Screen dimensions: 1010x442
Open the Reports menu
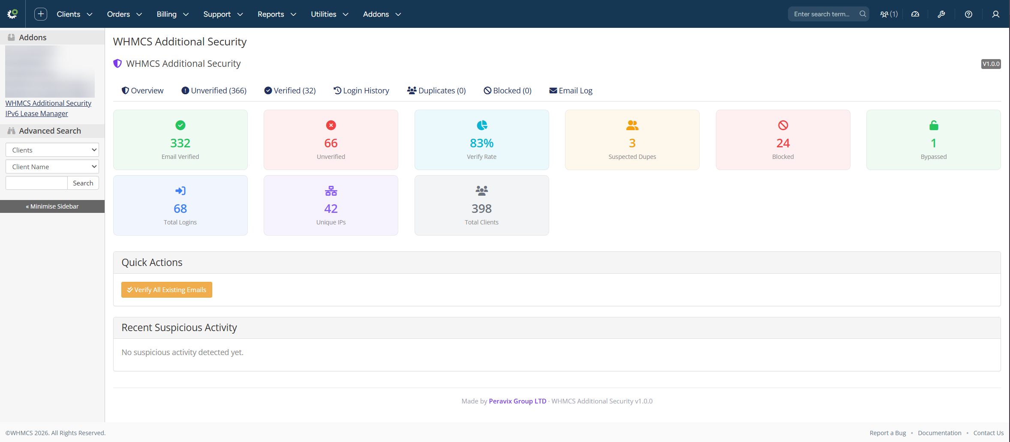coord(271,14)
